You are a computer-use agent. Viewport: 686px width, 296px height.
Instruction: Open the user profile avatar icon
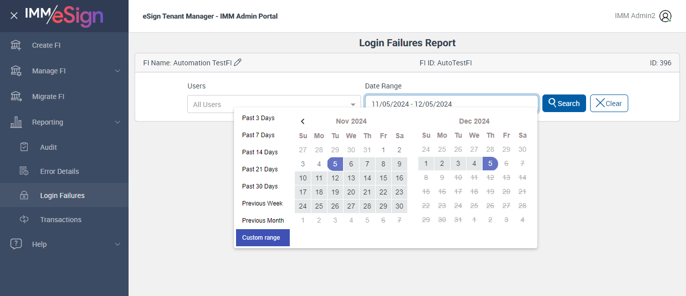tap(665, 16)
